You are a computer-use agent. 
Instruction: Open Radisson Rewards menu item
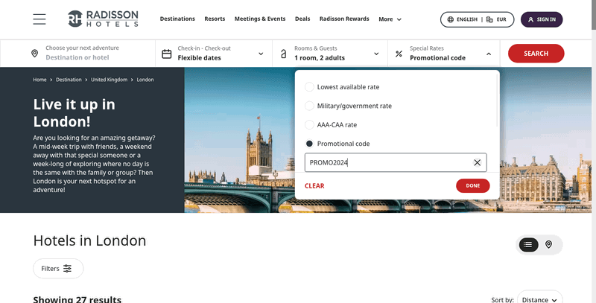(x=344, y=19)
